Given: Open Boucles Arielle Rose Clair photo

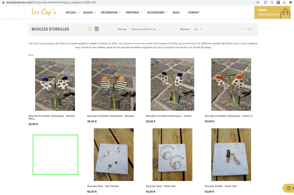Looking at the screenshot, I should 231,155.
